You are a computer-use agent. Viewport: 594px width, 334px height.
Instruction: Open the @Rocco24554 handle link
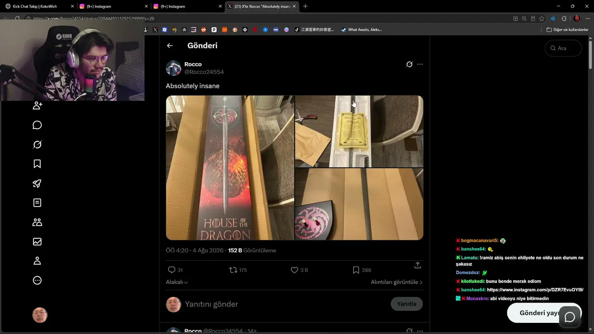[x=204, y=72]
